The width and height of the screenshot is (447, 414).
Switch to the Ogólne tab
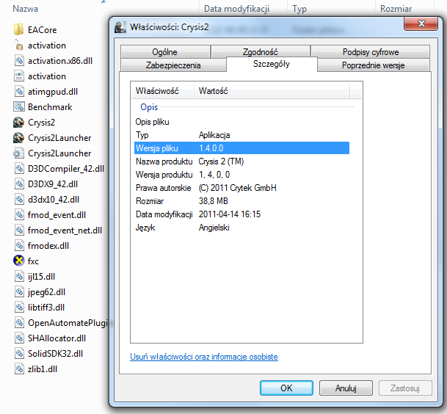coord(165,52)
